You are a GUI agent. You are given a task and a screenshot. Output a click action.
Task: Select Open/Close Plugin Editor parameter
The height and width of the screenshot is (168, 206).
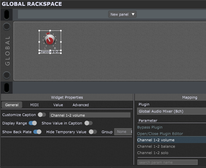[x=160, y=134]
